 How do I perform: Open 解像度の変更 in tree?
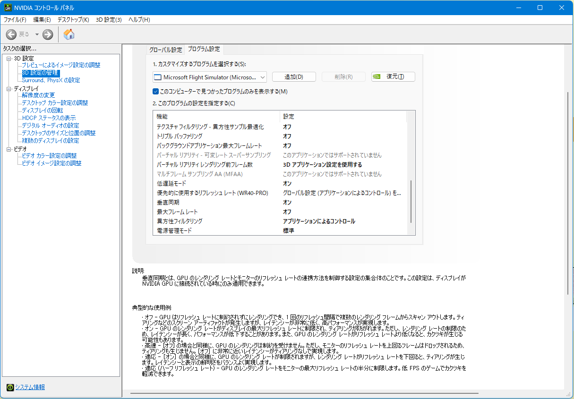(38, 95)
